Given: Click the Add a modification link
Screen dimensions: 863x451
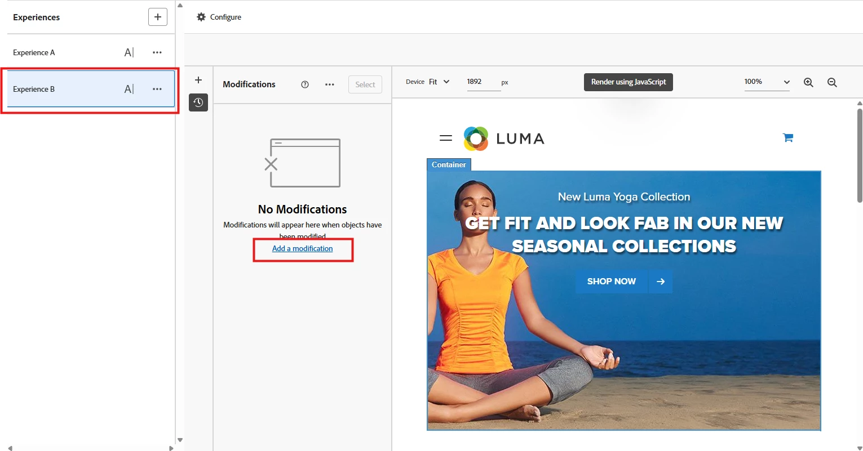Looking at the screenshot, I should pos(303,248).
